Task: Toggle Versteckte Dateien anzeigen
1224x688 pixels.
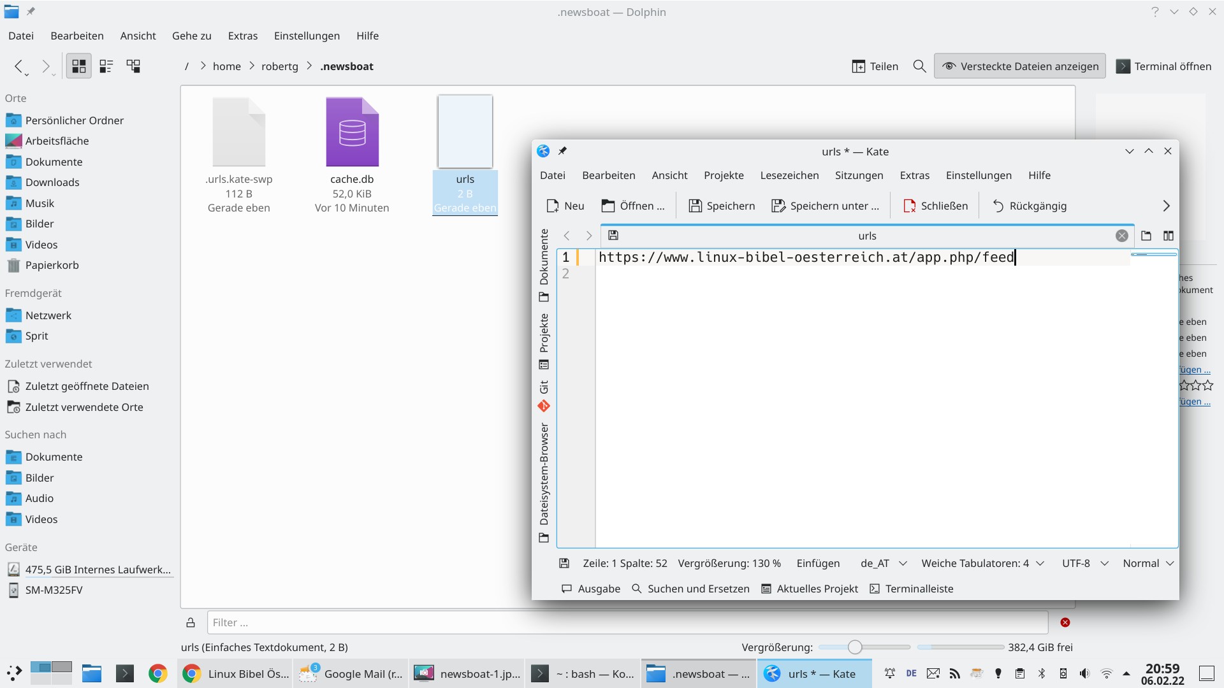Action: point(1020,66)
